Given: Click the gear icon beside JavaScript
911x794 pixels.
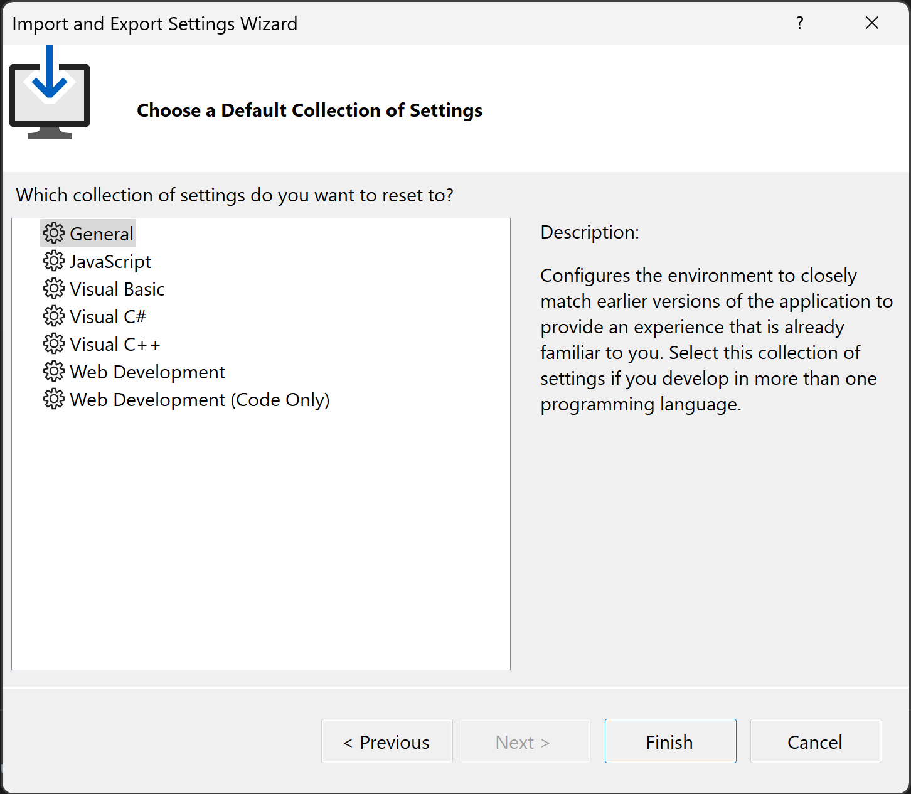Looking at the screenshot, I should click(x=54, y=260).
